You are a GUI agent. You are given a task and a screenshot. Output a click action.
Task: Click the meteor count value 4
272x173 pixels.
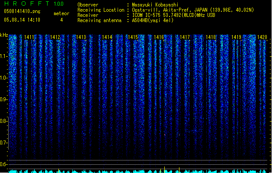click(61, 20)
